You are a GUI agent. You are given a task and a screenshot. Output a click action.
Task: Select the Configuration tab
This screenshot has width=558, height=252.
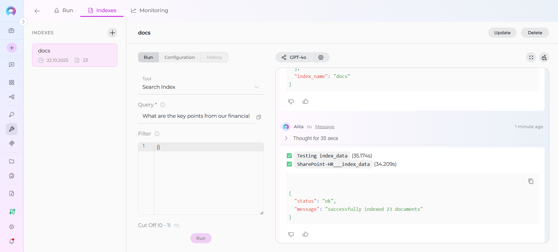[179, 57]
